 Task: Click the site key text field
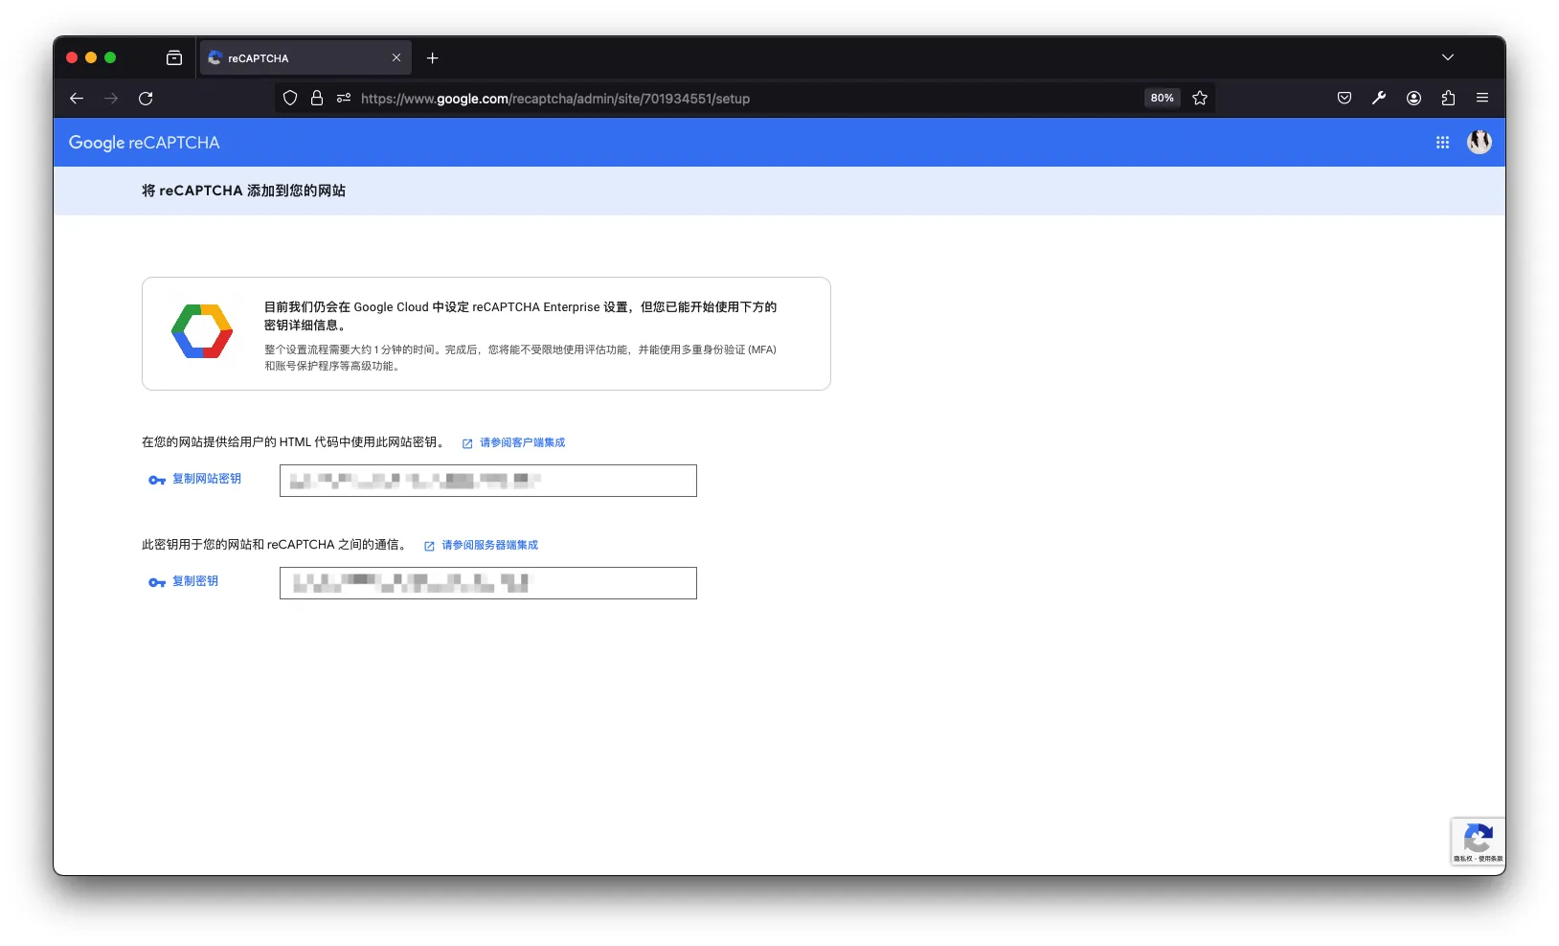point(487,481)
